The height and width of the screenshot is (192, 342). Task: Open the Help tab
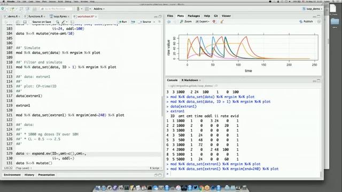coord(207,16)
